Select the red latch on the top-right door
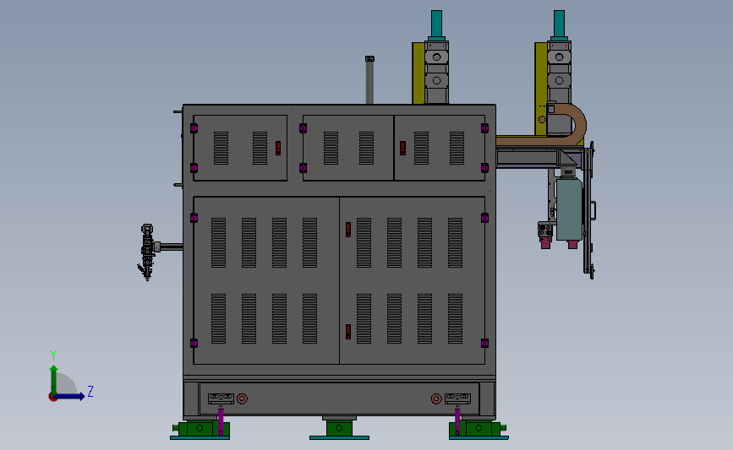This screenshot has height=450, width=733. 402,148
